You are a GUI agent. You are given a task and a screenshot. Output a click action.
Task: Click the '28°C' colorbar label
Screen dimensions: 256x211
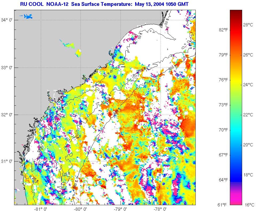tap(248, 25)
